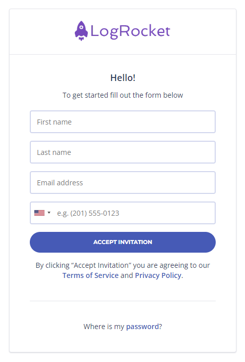Click the divider line above password question

click(x=123, y=301)
